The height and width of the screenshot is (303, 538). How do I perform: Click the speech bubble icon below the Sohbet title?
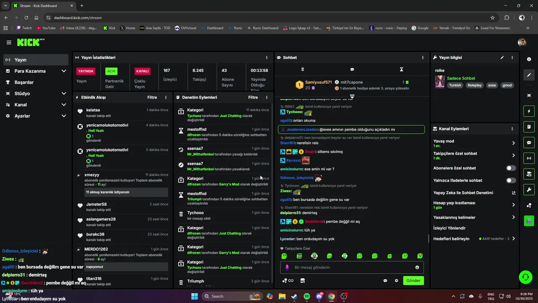click(352, 69)
